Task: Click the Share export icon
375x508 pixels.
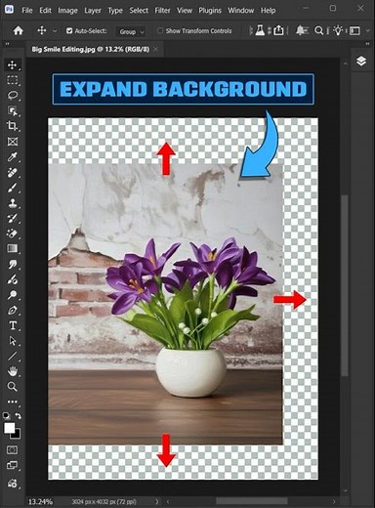Action: [x=278, y=30]
